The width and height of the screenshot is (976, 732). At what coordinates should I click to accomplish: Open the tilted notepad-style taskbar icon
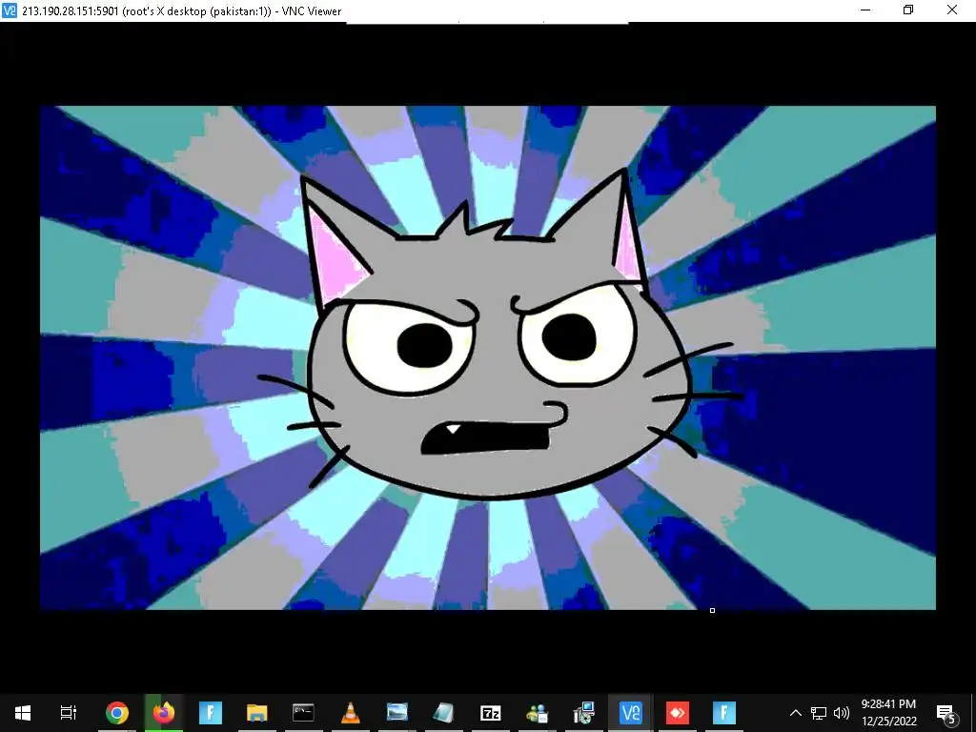(x=443, y=713)
